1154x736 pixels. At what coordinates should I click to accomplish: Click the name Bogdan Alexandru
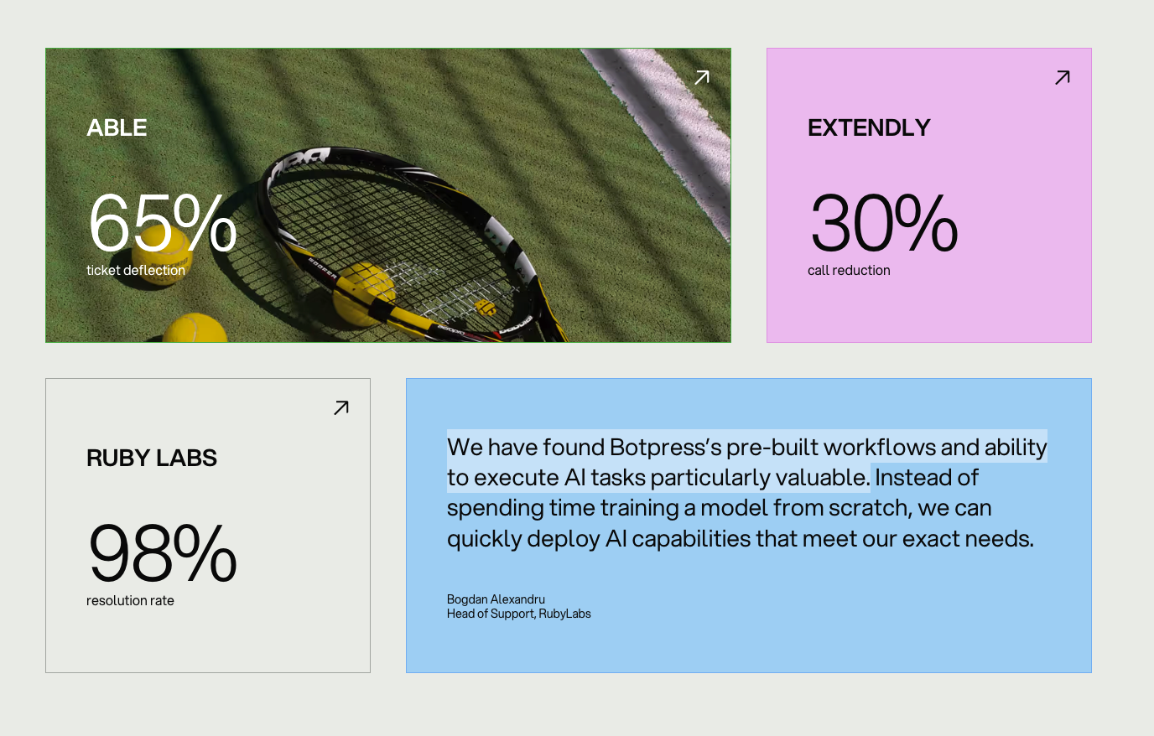click(496, 599)
